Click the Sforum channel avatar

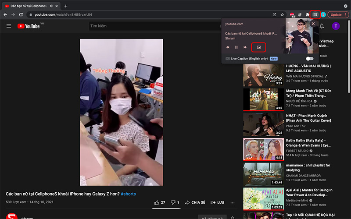pos(11,216)
